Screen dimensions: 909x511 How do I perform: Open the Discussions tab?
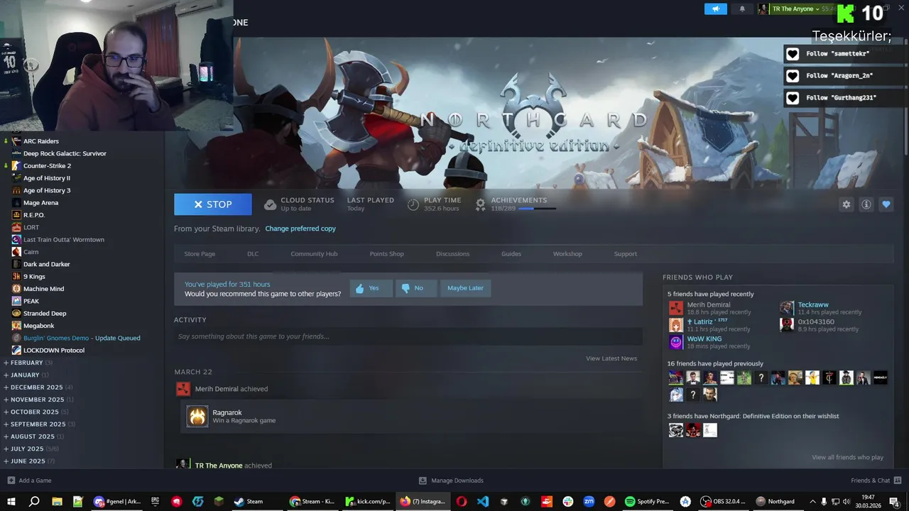tap(452, 254)
